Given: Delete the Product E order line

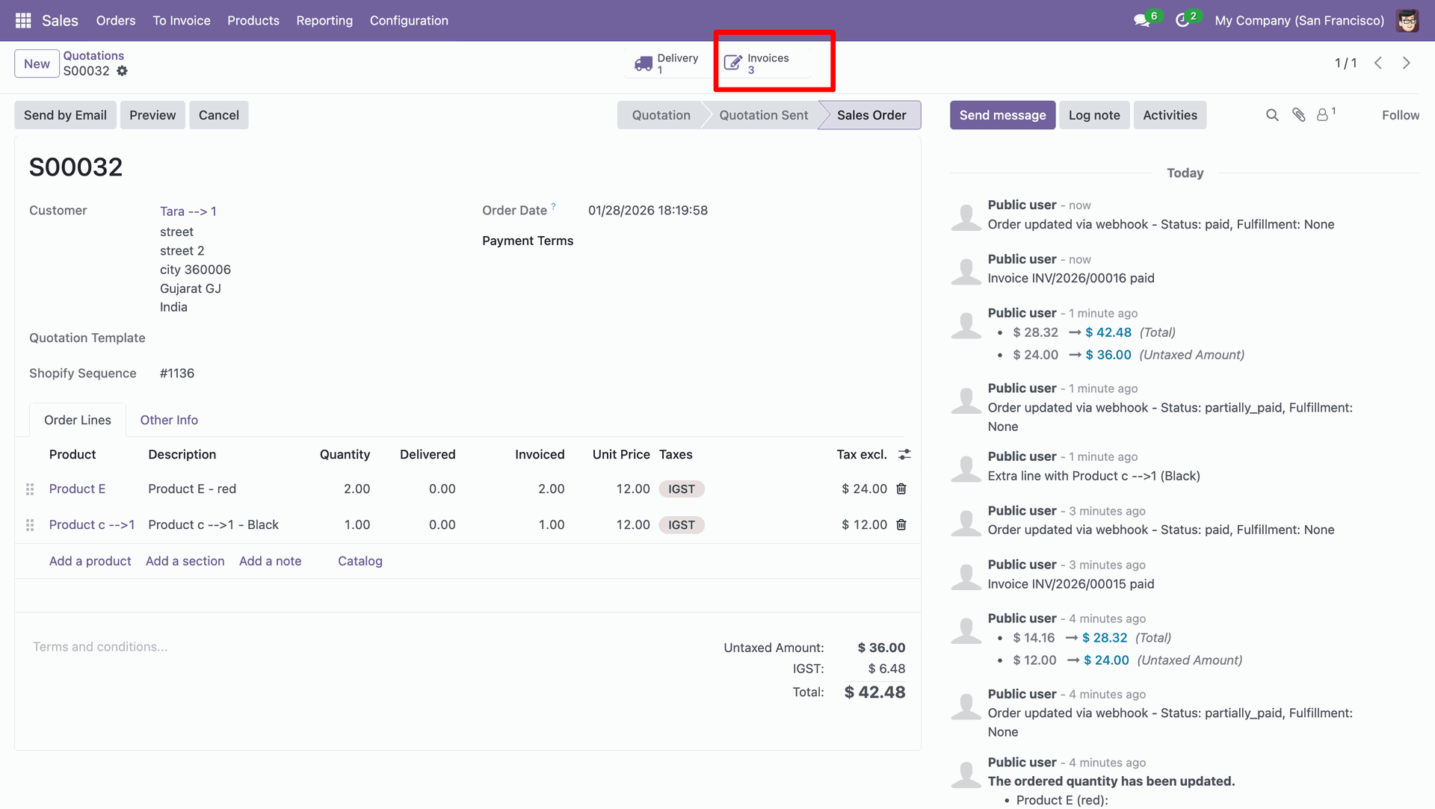Looking at the screenshot, I should (x=901, y=489).
